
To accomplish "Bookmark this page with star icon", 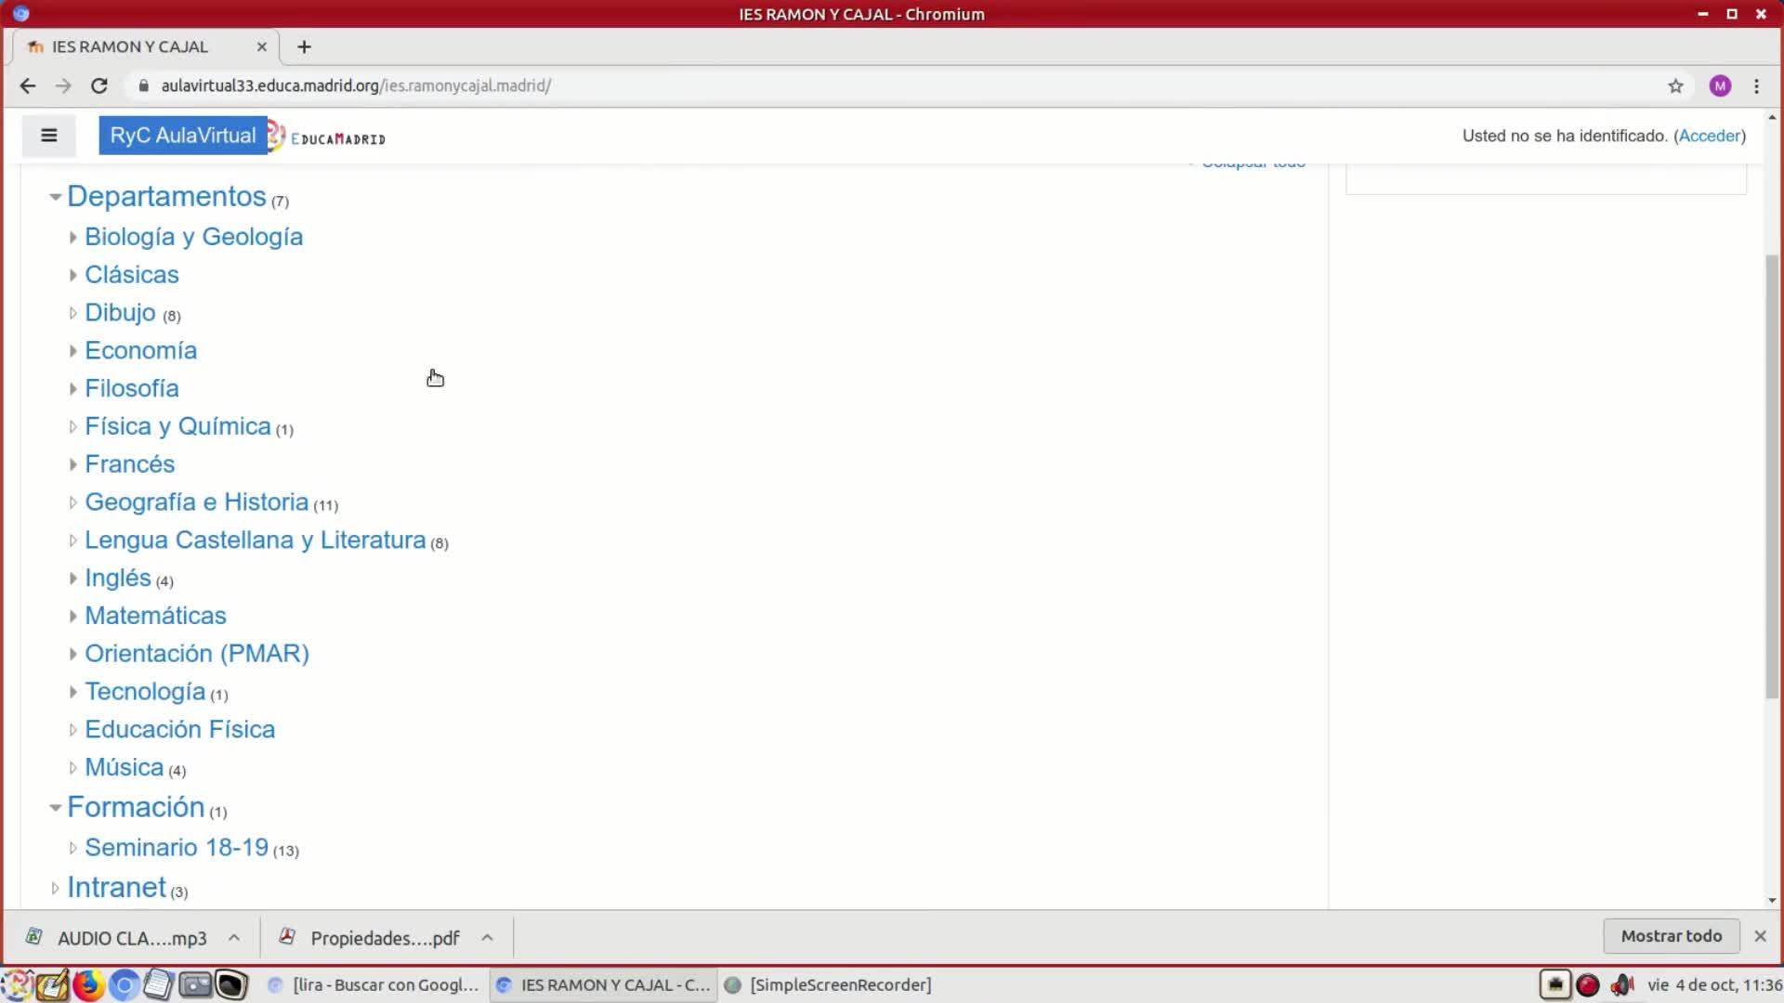I will point(1675,85).
